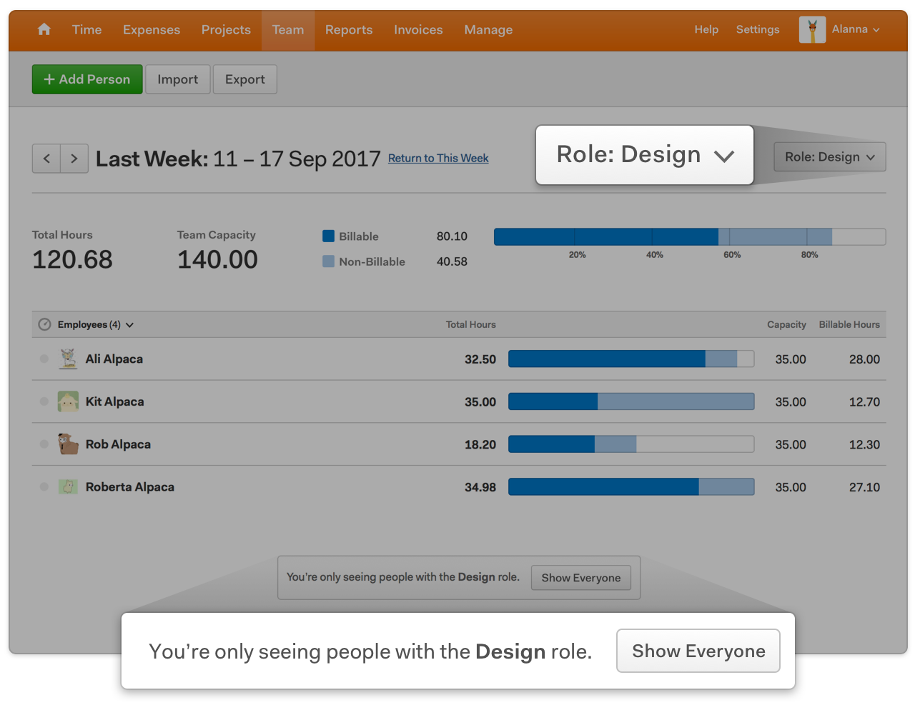The width and height of the screenshot is (915, 720).
Task: Open Alanna's profile avatar
Action: coord(812,29)
